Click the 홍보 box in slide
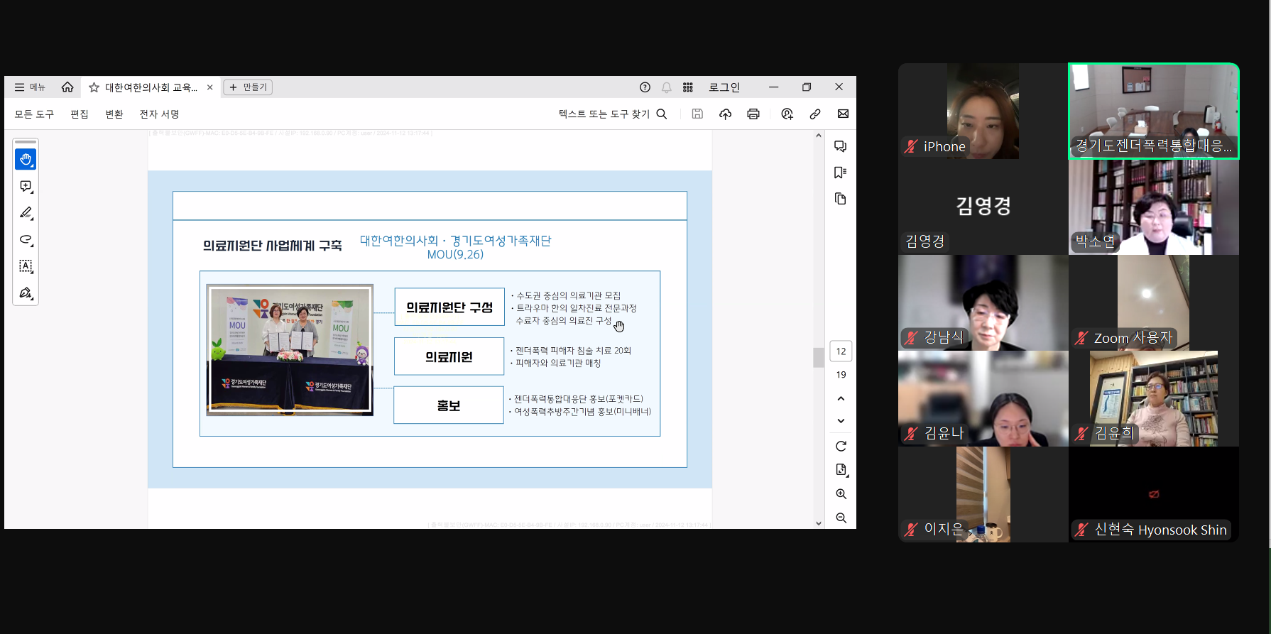This screenshot has width=1271, height=634. point(449,405)
